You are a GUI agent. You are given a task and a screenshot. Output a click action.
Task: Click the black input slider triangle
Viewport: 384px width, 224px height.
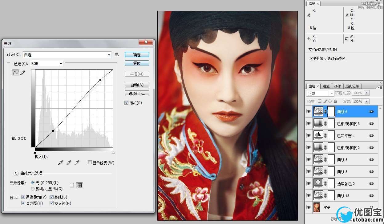point(35,152)
